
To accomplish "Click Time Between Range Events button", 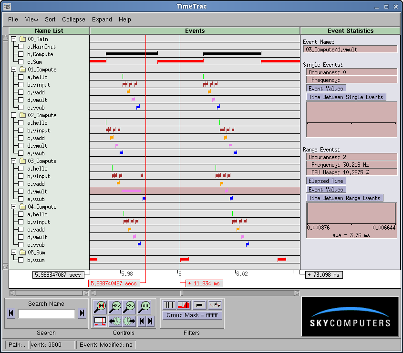I will [x=344, y=198].
